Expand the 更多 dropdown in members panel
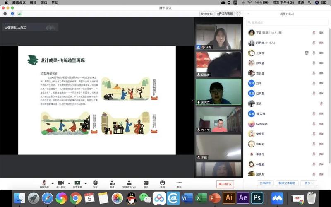The image size is (331, 207). (308, 183)
